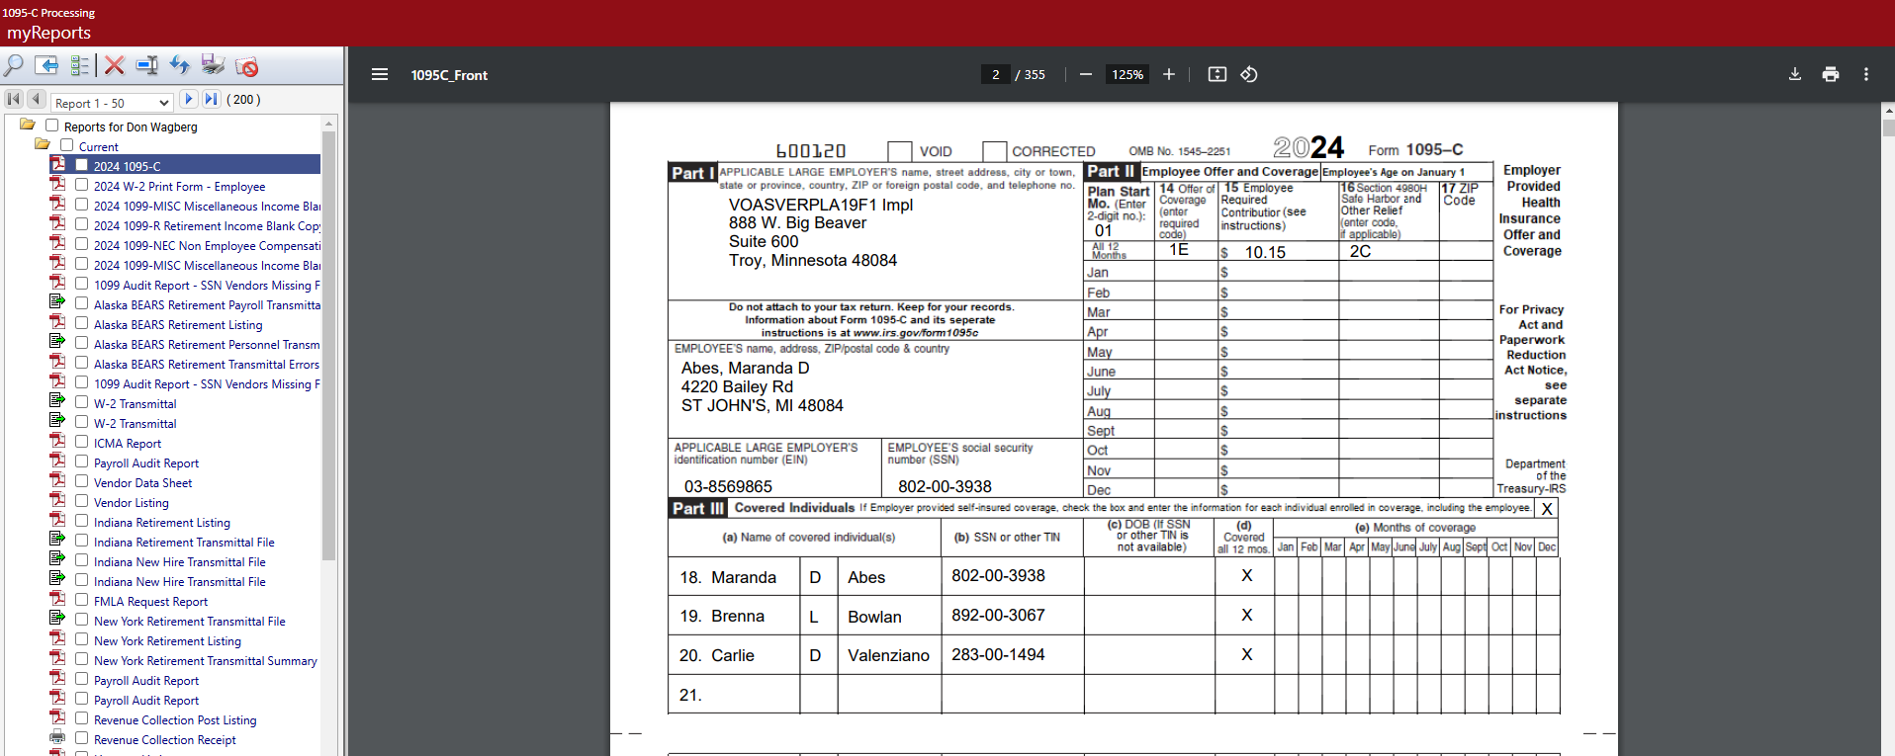Click the Current folder icon
1895x756 pixels.
pos(43,145)
